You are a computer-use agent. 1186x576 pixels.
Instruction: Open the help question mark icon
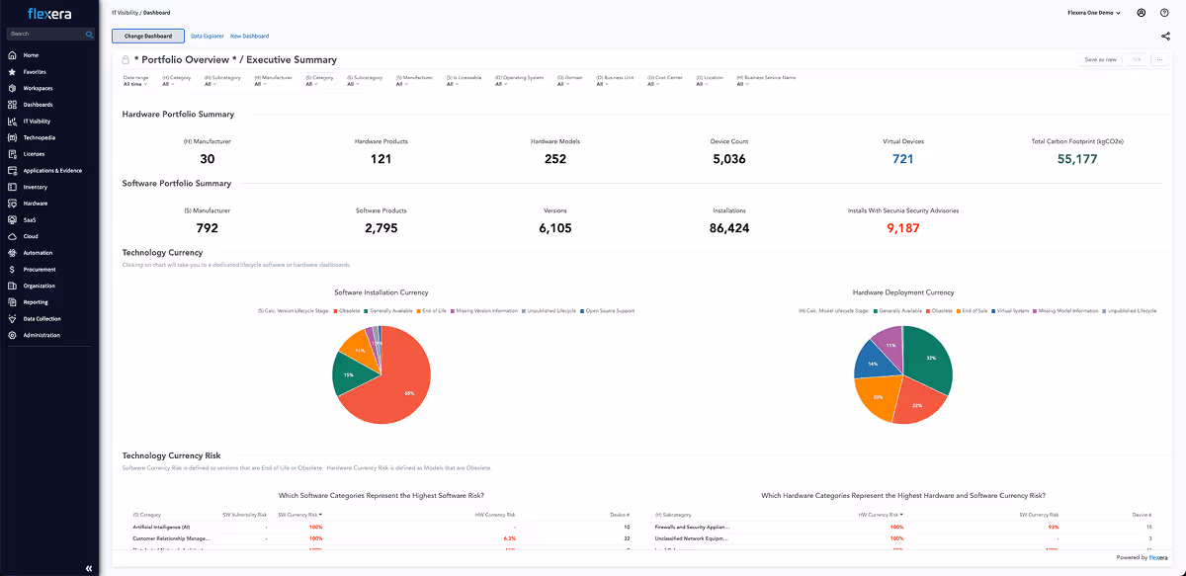1164,13
